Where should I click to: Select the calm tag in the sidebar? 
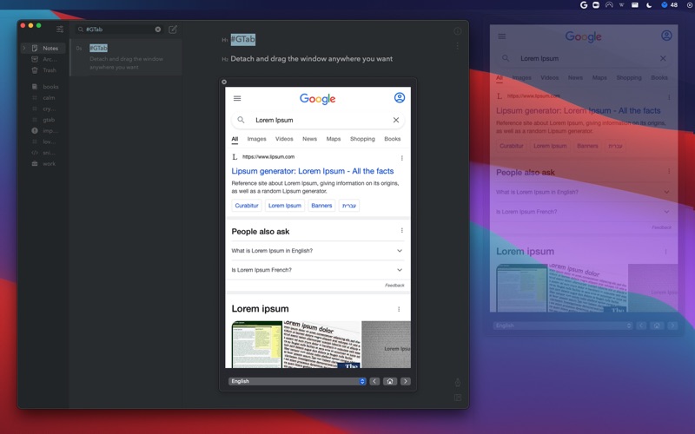click(43, 98)
